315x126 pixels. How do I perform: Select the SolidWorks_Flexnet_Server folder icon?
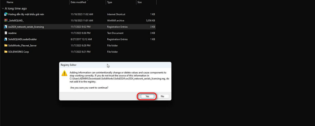click(6, 45)
